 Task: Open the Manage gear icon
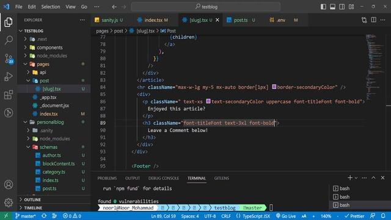click(x=9, y=202)
